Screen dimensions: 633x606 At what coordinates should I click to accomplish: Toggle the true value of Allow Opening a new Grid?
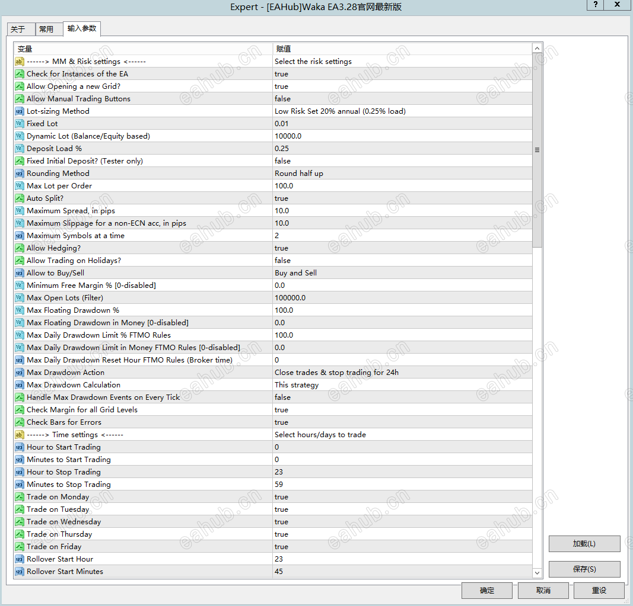[402, 86]
